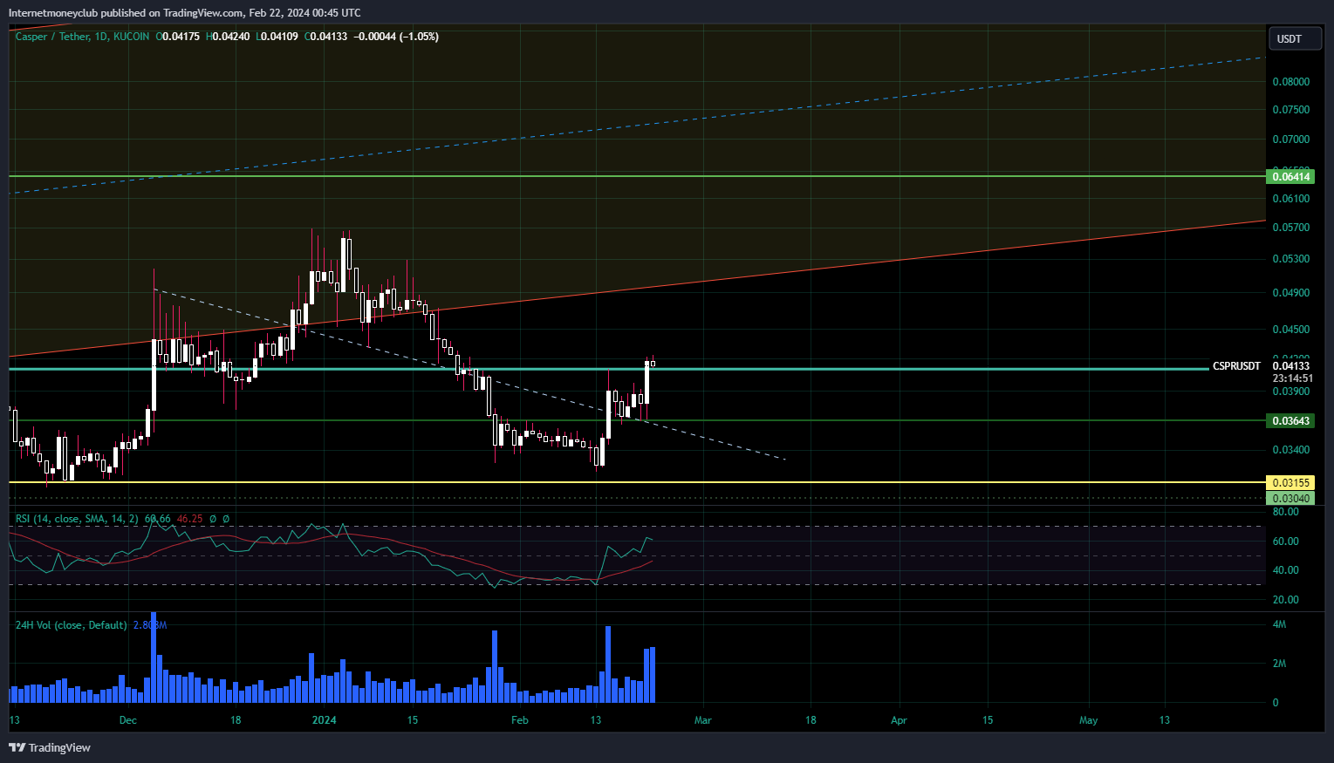Select the white dashed descending trendline
Image resolution: width=1334 pixels, height=763 pixels.
pos(471,375)
